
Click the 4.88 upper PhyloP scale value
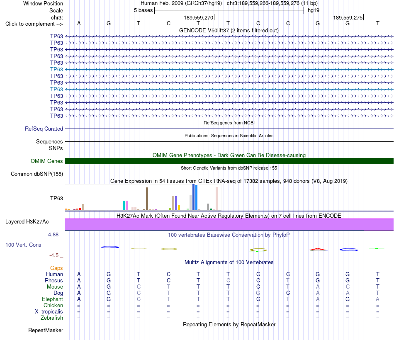click(x=53, y=235)
